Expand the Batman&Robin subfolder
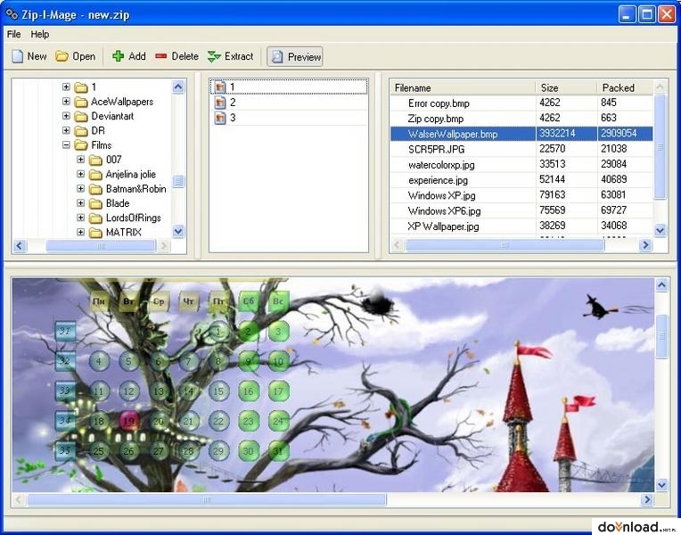The image size is (681, 535). pos(81,189)
